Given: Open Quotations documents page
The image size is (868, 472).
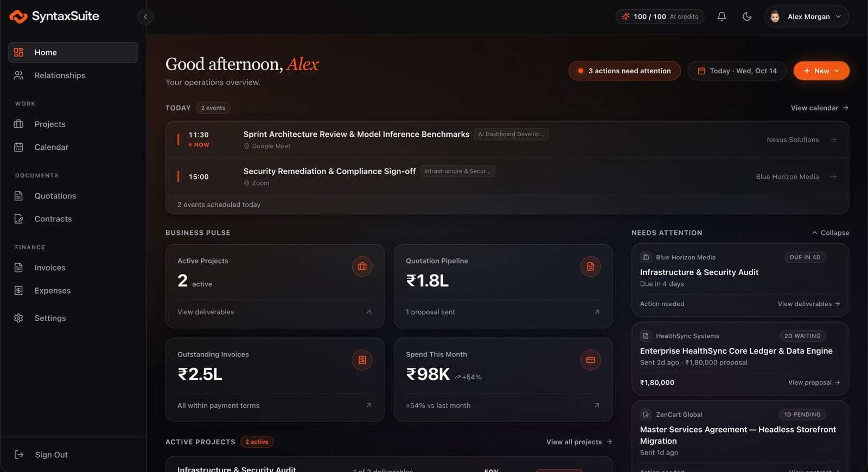Looking at the screenshot, I should (73, 196).
